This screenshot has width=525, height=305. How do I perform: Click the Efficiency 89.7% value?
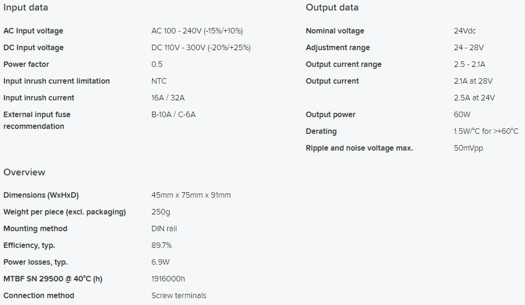pyautogui.click(x=162, y=245)
